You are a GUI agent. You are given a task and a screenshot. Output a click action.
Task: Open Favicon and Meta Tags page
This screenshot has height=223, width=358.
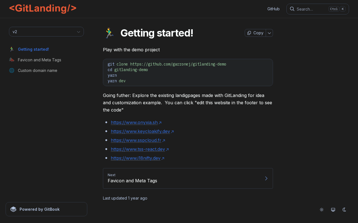click(39, 60)
